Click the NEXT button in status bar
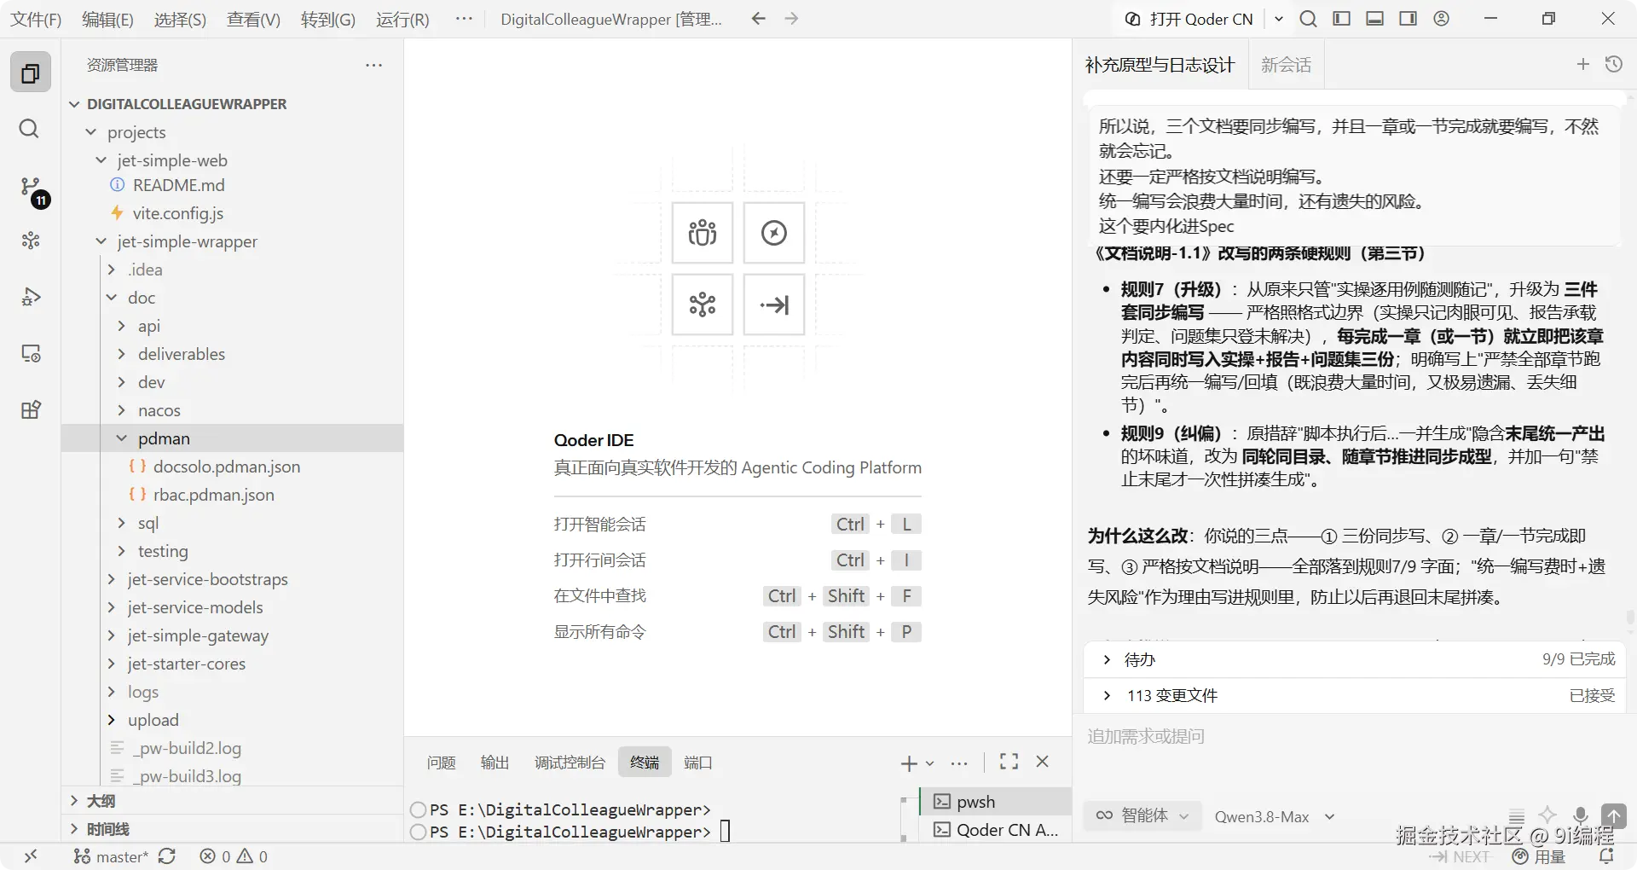 point(1460,856)
